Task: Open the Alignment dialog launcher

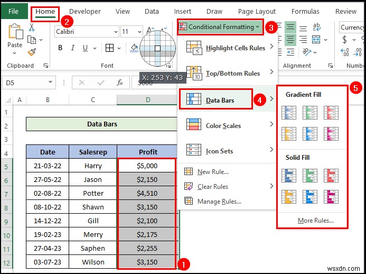Action: tap(330, 66)
